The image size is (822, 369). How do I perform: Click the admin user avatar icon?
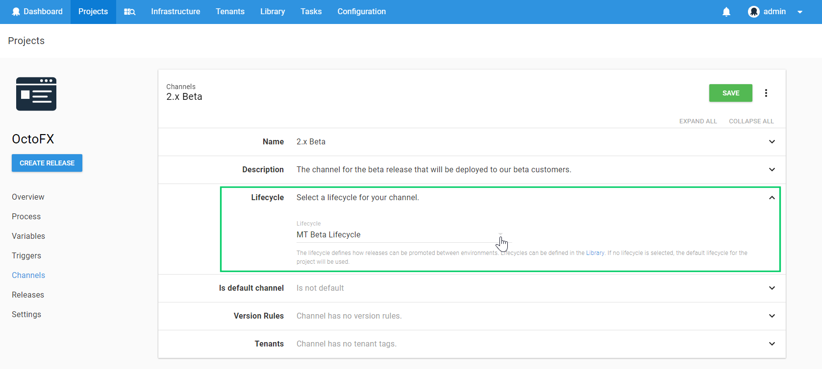753,12
